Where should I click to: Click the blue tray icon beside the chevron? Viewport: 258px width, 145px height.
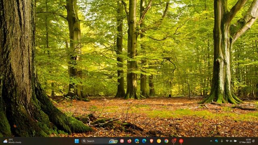(216, 141)
